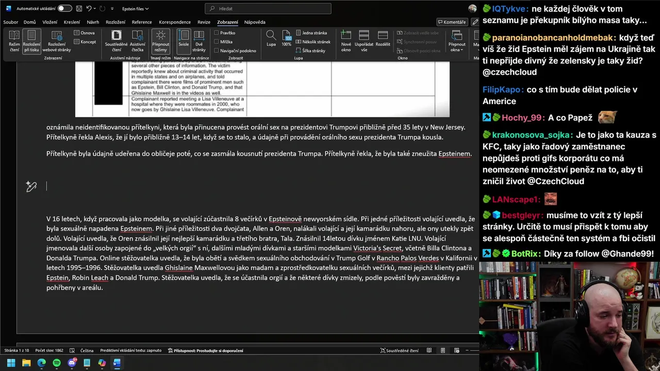This screenshot has height=371, width=660.
Task: Click Stránka 1 z 18 indicator
Action: point(16,350)
